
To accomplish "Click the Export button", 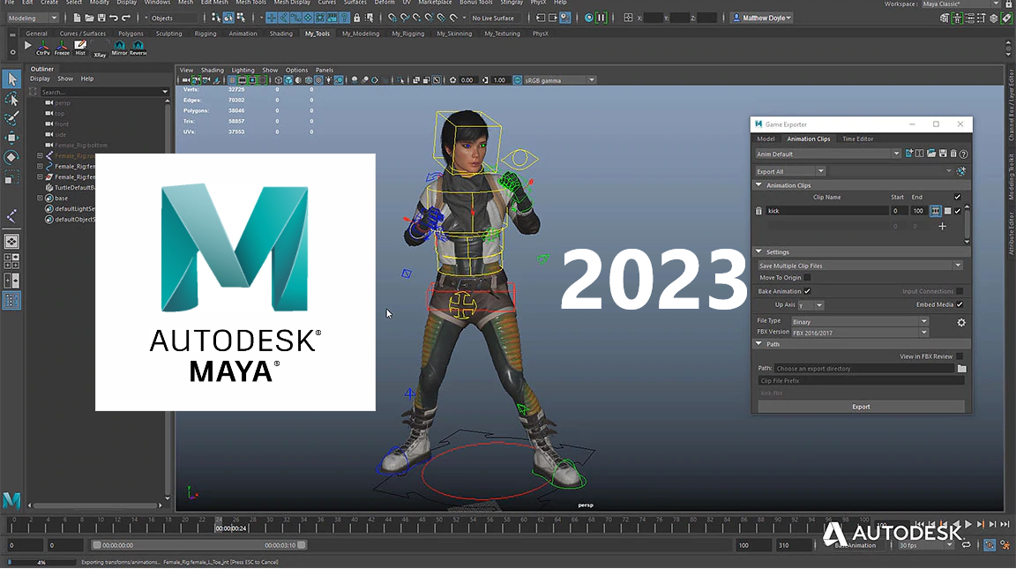I will click(x=861, y=407).
